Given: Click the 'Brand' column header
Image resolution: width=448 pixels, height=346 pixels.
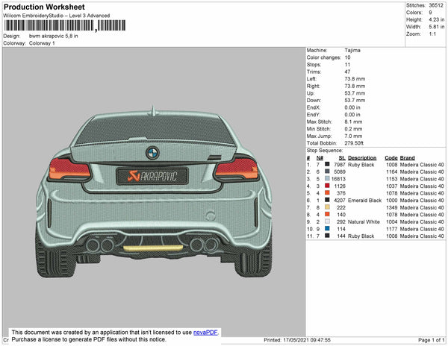Looking at the screenshot, I should click(x=407, y=158).
